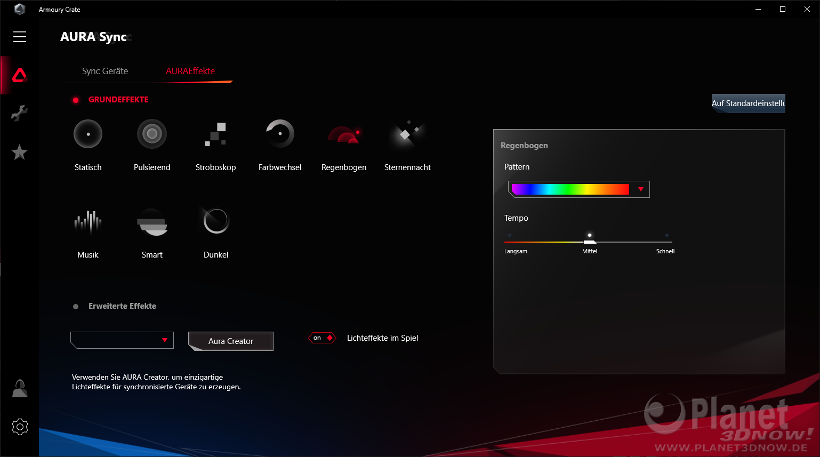
Task: Open the tools wrench sidebar icon
Action: (x=20, y=113)
